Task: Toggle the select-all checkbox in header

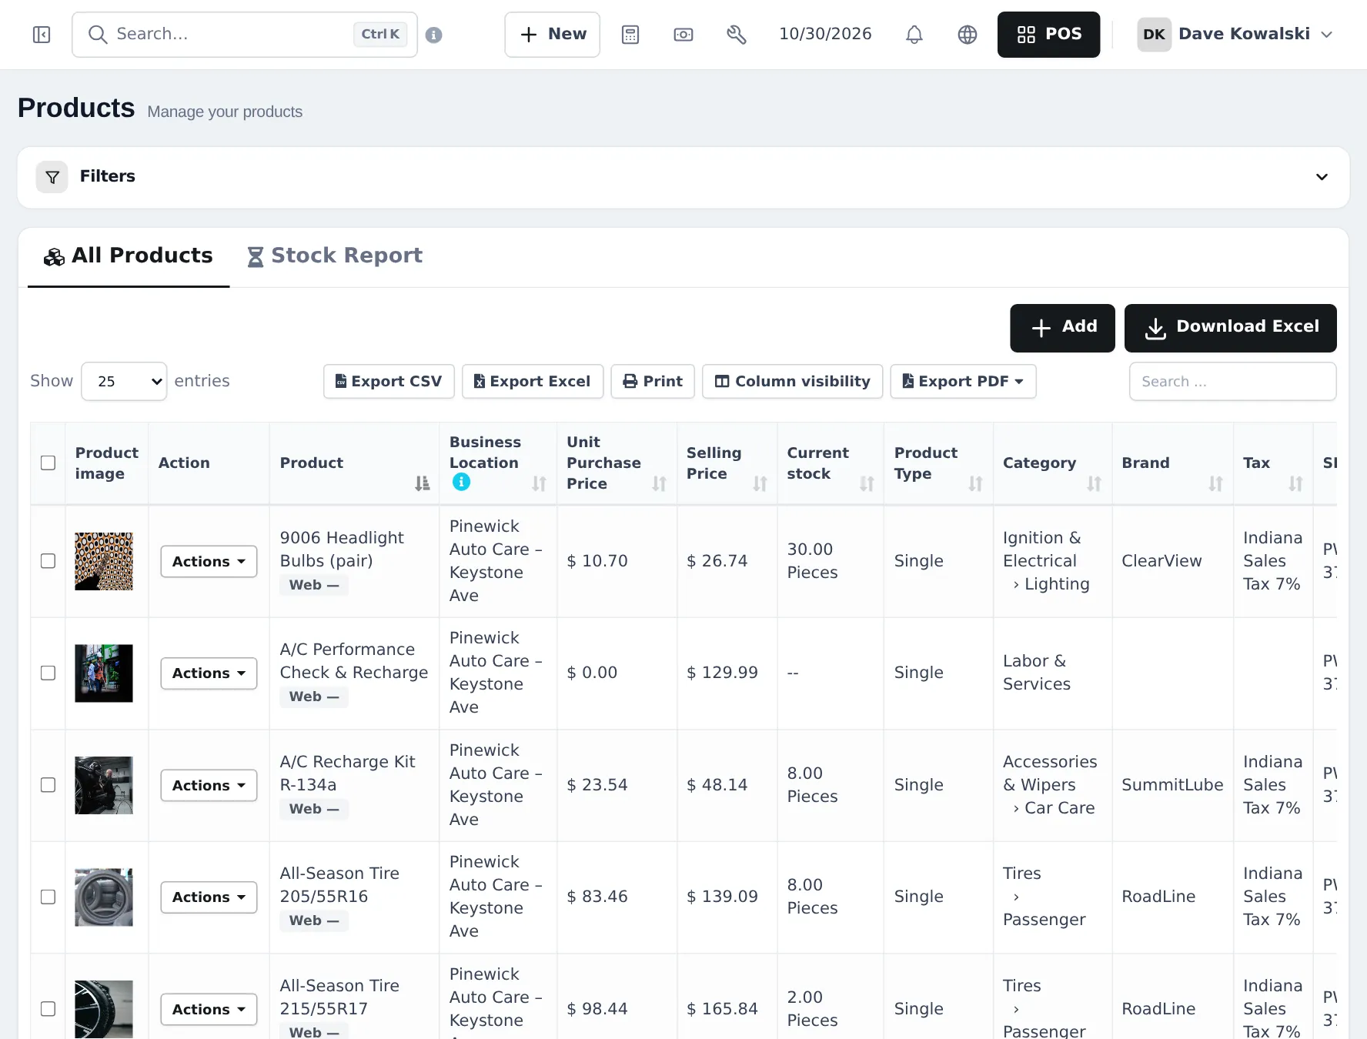Action: (x=48, y=463)
